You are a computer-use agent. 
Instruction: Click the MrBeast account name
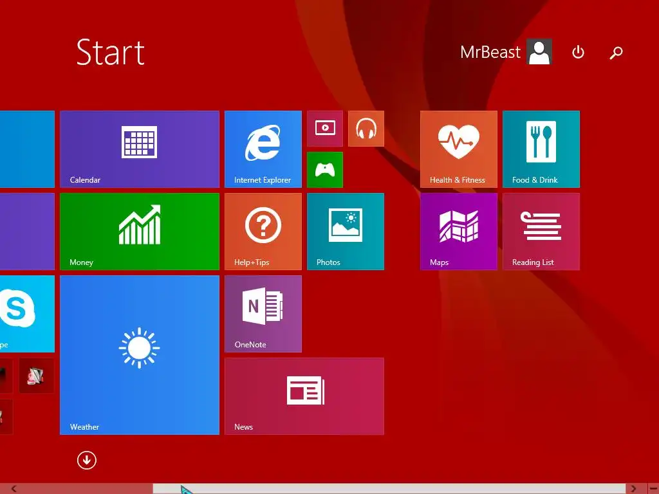point(490,52)
